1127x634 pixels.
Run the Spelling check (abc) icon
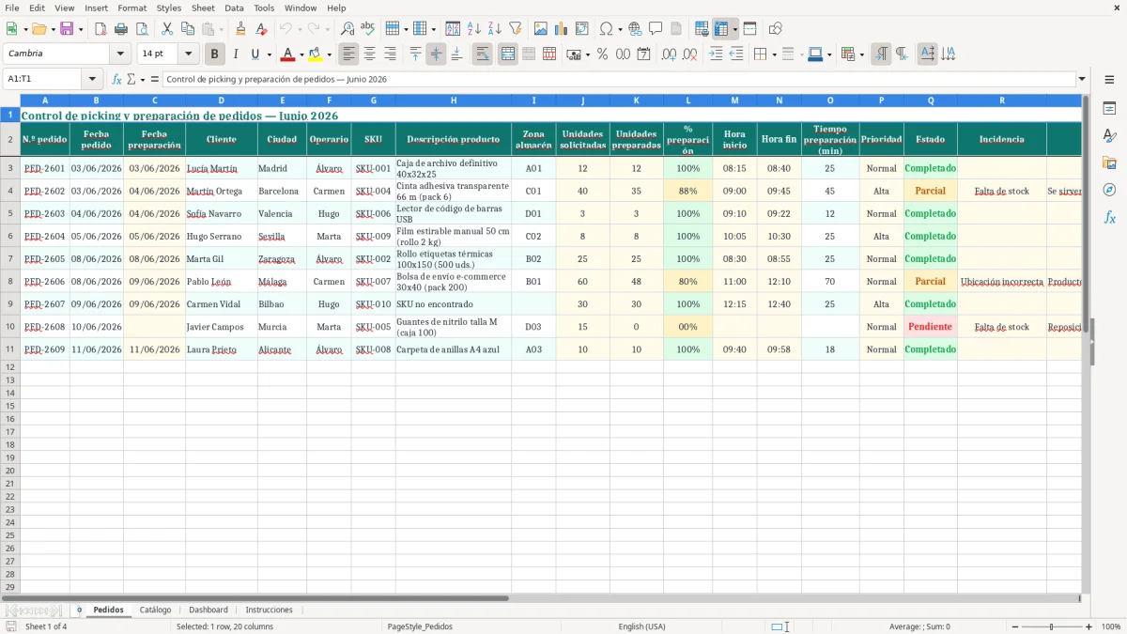point(368,29)
